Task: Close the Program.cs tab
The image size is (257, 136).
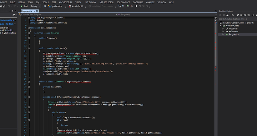Action: 37,11
